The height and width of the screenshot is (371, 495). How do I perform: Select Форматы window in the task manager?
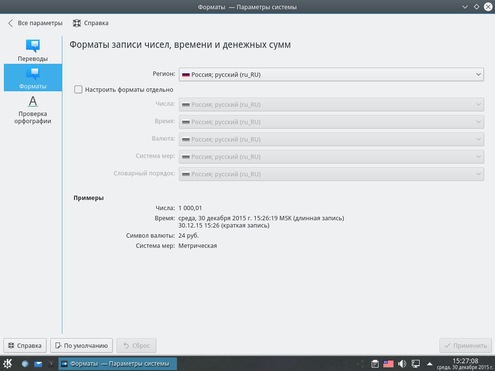(x=117, y=364)
